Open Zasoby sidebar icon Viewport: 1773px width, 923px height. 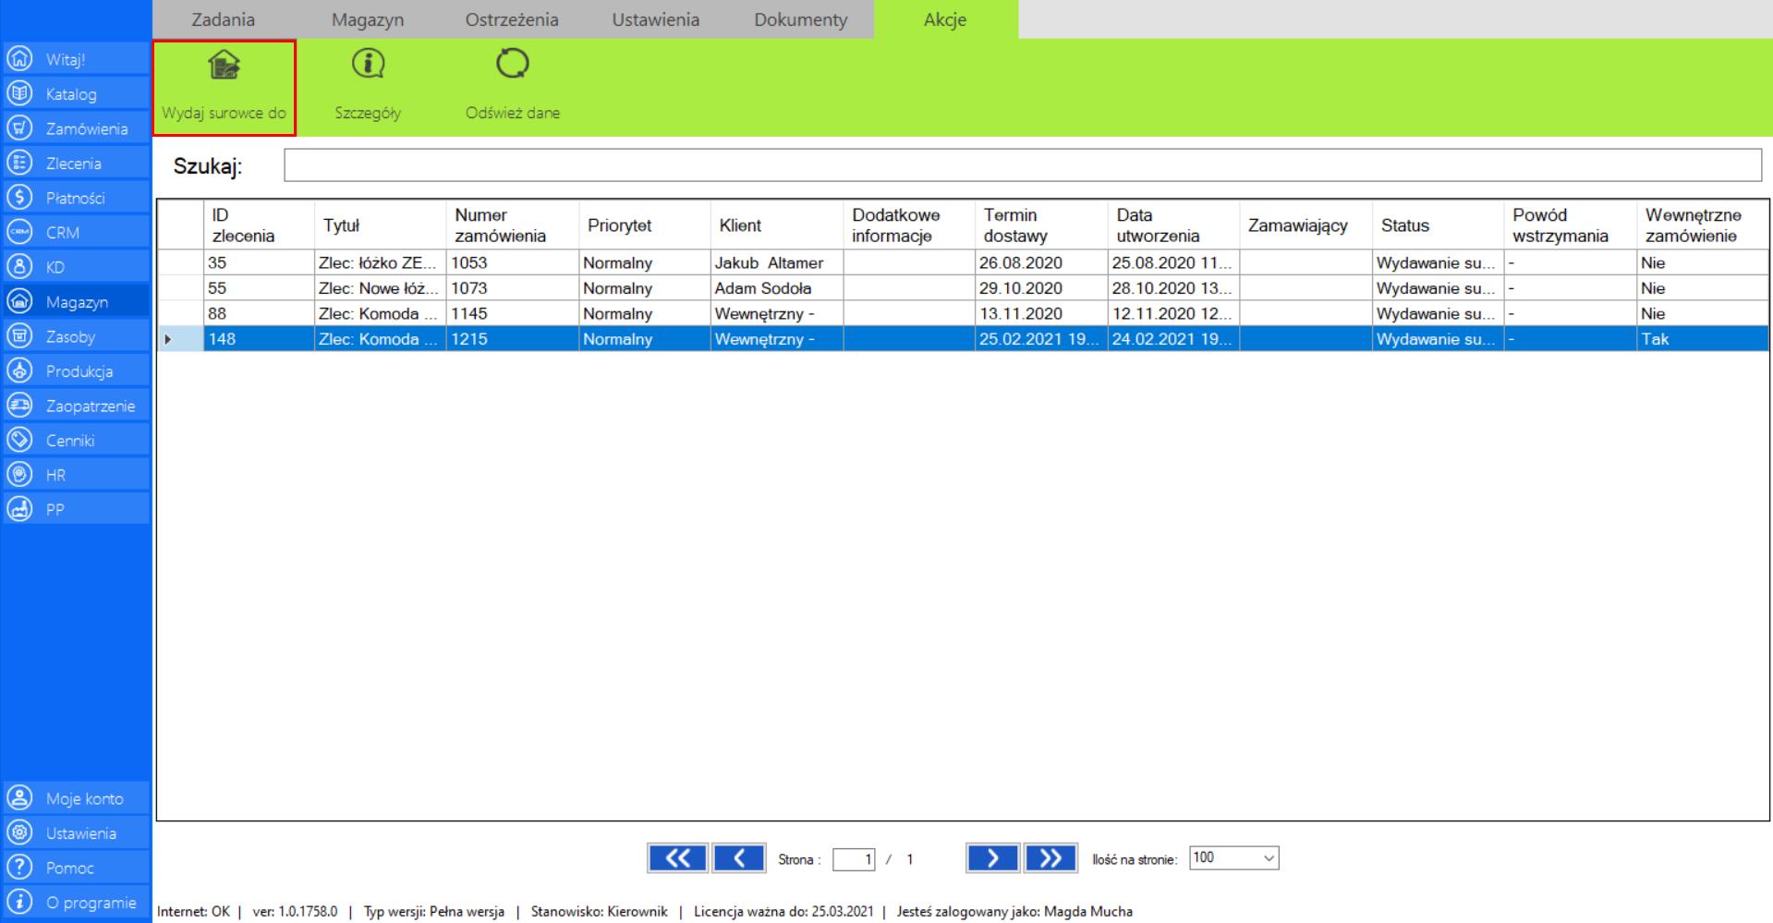click(x=18, y=336)
